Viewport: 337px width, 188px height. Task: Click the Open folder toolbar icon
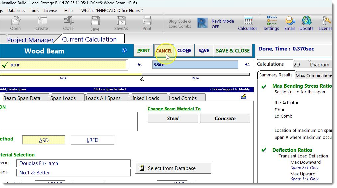(x=15, y=21)
